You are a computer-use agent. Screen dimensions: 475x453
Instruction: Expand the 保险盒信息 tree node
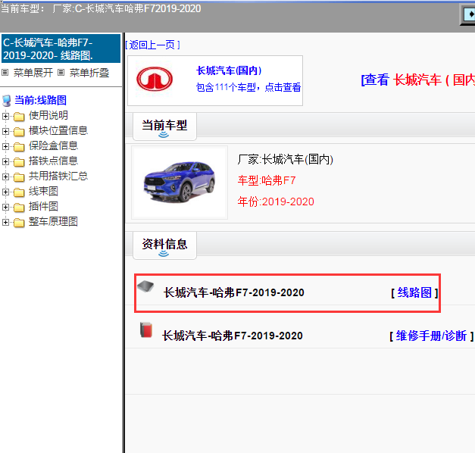click(5, 146)
